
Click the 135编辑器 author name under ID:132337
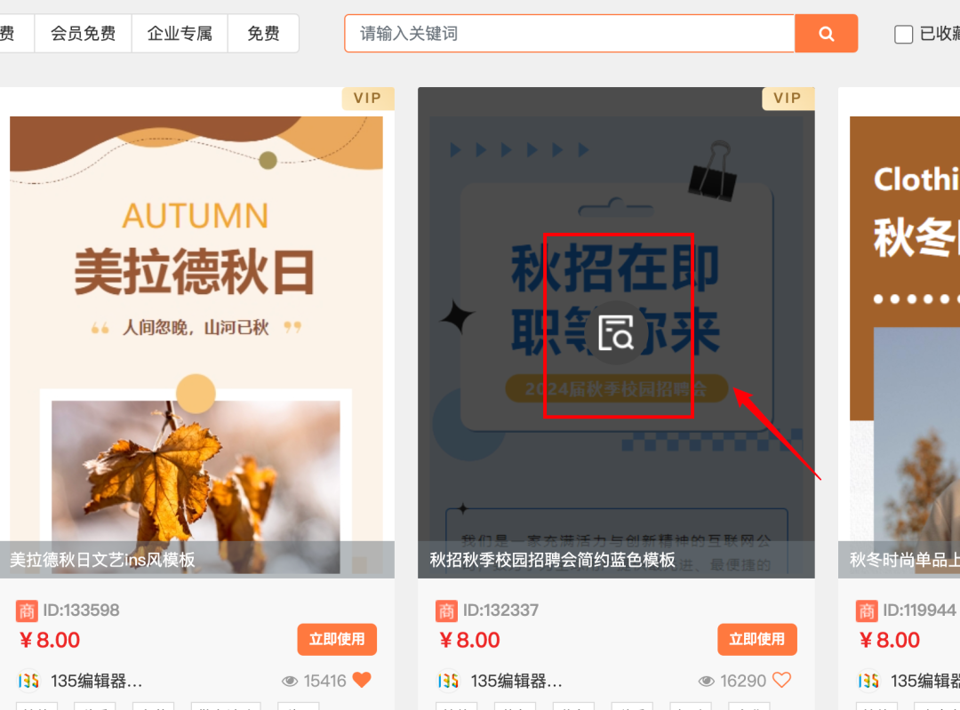coord(516,681)
